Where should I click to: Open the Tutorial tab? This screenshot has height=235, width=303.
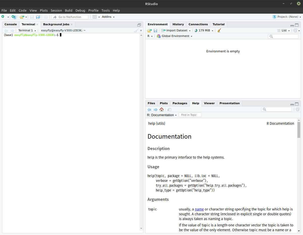219,24
